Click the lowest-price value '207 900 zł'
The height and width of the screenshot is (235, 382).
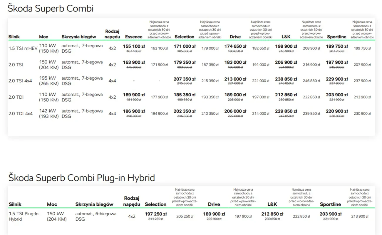click(362, 65)
